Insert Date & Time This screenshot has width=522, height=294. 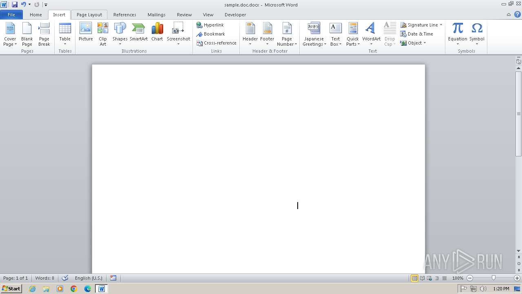coord(416,34)
